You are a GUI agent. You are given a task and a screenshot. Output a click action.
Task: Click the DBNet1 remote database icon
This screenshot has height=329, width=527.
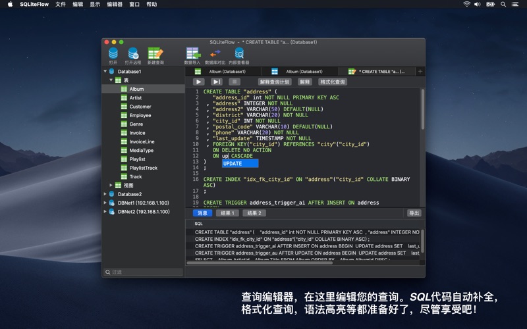pyautogui.click(x=111, y=203)
